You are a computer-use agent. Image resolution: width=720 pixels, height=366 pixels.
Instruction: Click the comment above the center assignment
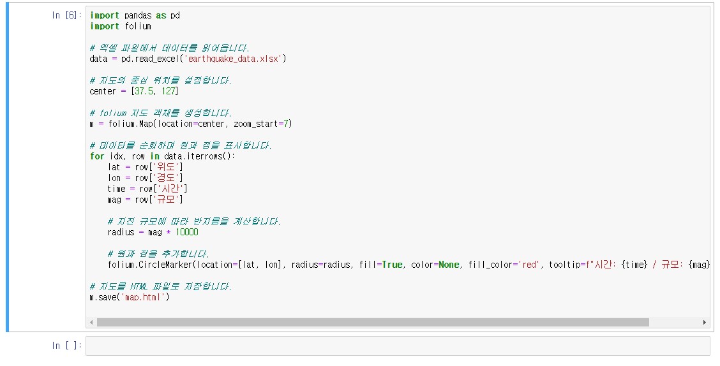pos(160,80)
